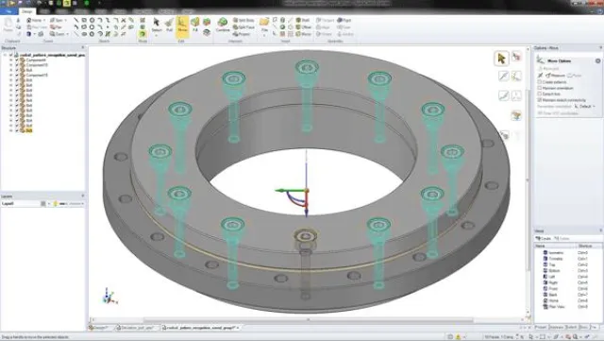This screenshot has height=341, width=604.
Task: Click the Move Options settings gear
Action: pyautogui.click(x=597, y=61)
